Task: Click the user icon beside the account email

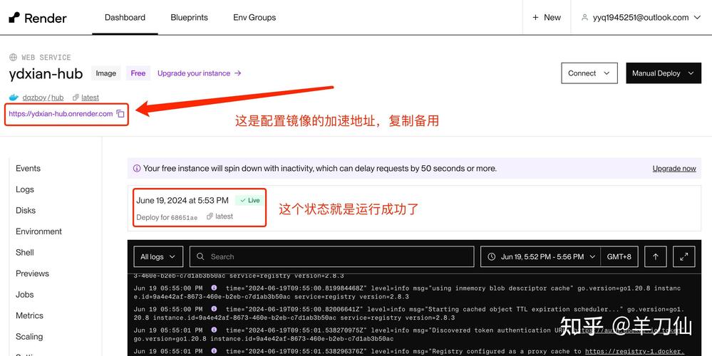Action: click(x=585, y=17)
